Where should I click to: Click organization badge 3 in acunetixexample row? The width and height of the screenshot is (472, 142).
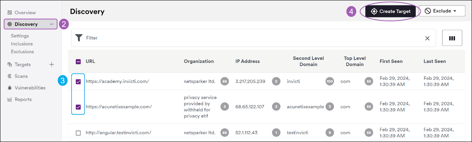pos(225,107)
